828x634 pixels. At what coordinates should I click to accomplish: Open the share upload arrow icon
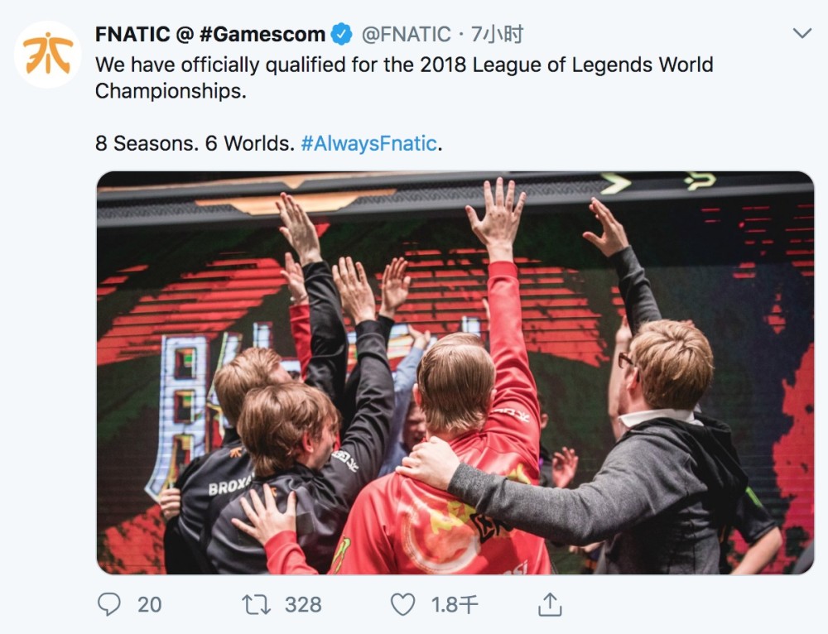point(550,604)
